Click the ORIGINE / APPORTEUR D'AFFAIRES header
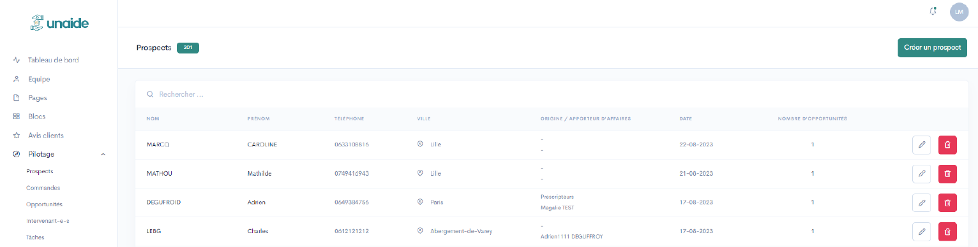This screenshot has height=247, width=978. click(585, 119)
